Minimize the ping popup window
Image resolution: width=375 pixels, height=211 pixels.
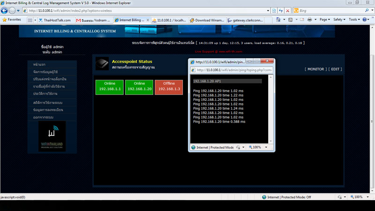249,61
